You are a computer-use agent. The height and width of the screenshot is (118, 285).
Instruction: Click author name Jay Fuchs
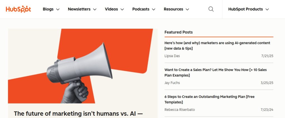pyautogui.click(x=172, y=83)
